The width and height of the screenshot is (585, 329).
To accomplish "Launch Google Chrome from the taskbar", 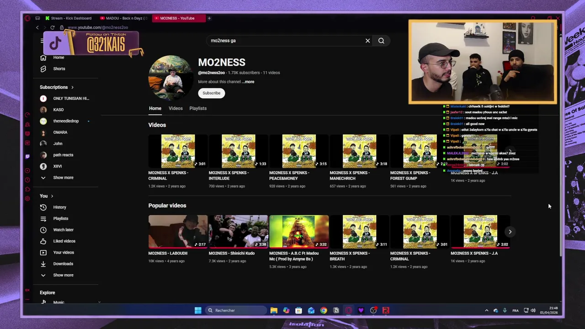I will tap(324, 310).
